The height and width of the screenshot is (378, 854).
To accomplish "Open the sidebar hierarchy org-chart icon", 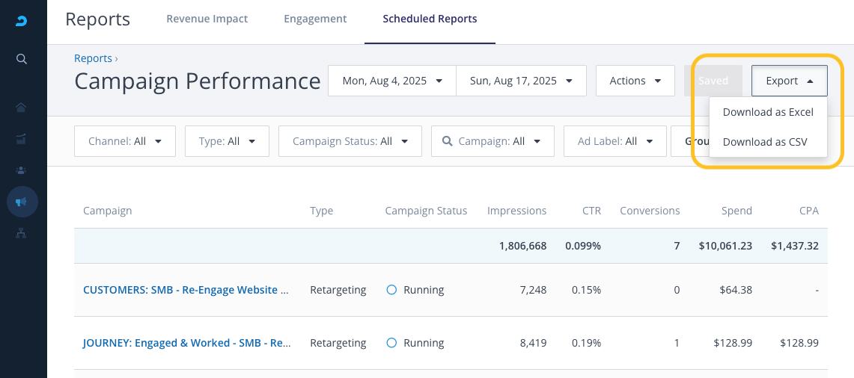I will 21,233.
